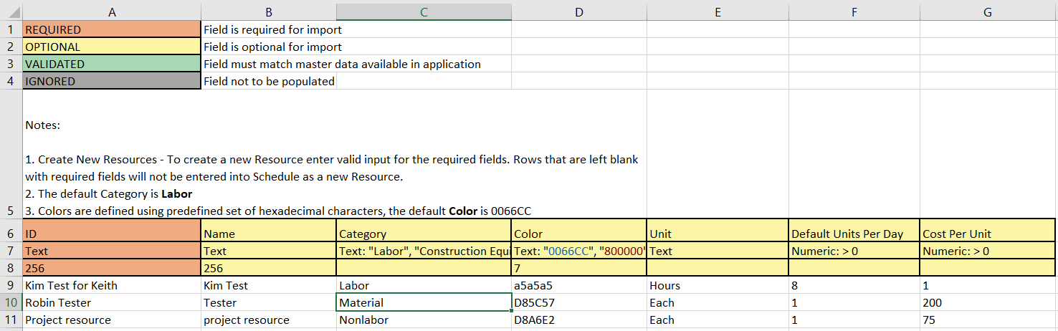Click row 5 header
Viewport: 1058px width, 331px height.
pos(11,211)
